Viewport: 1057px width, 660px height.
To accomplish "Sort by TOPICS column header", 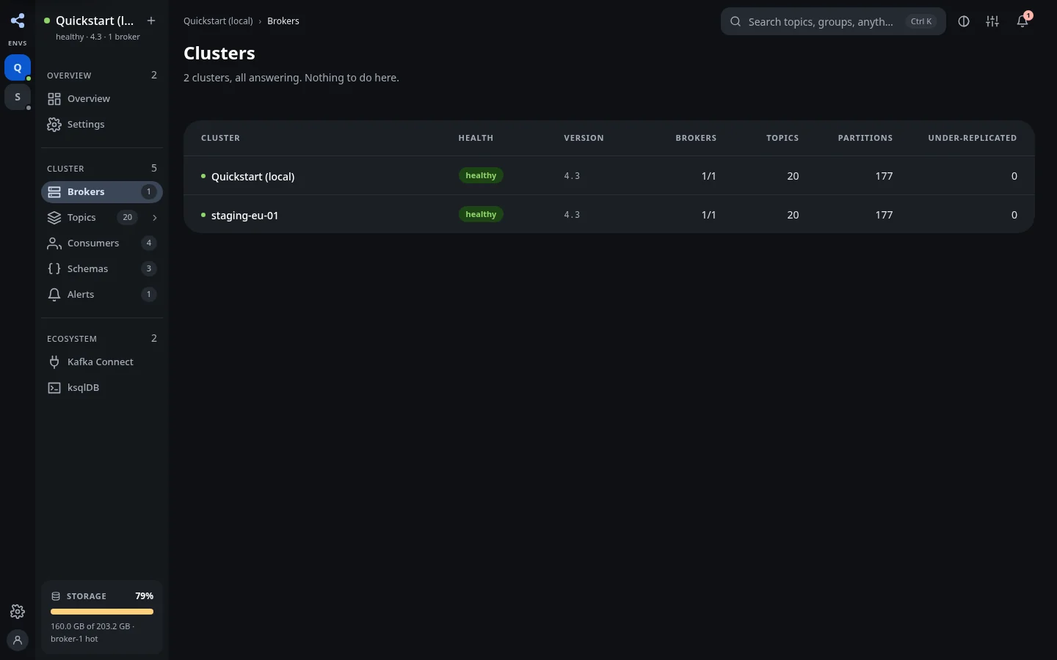I will click(782, 138).
